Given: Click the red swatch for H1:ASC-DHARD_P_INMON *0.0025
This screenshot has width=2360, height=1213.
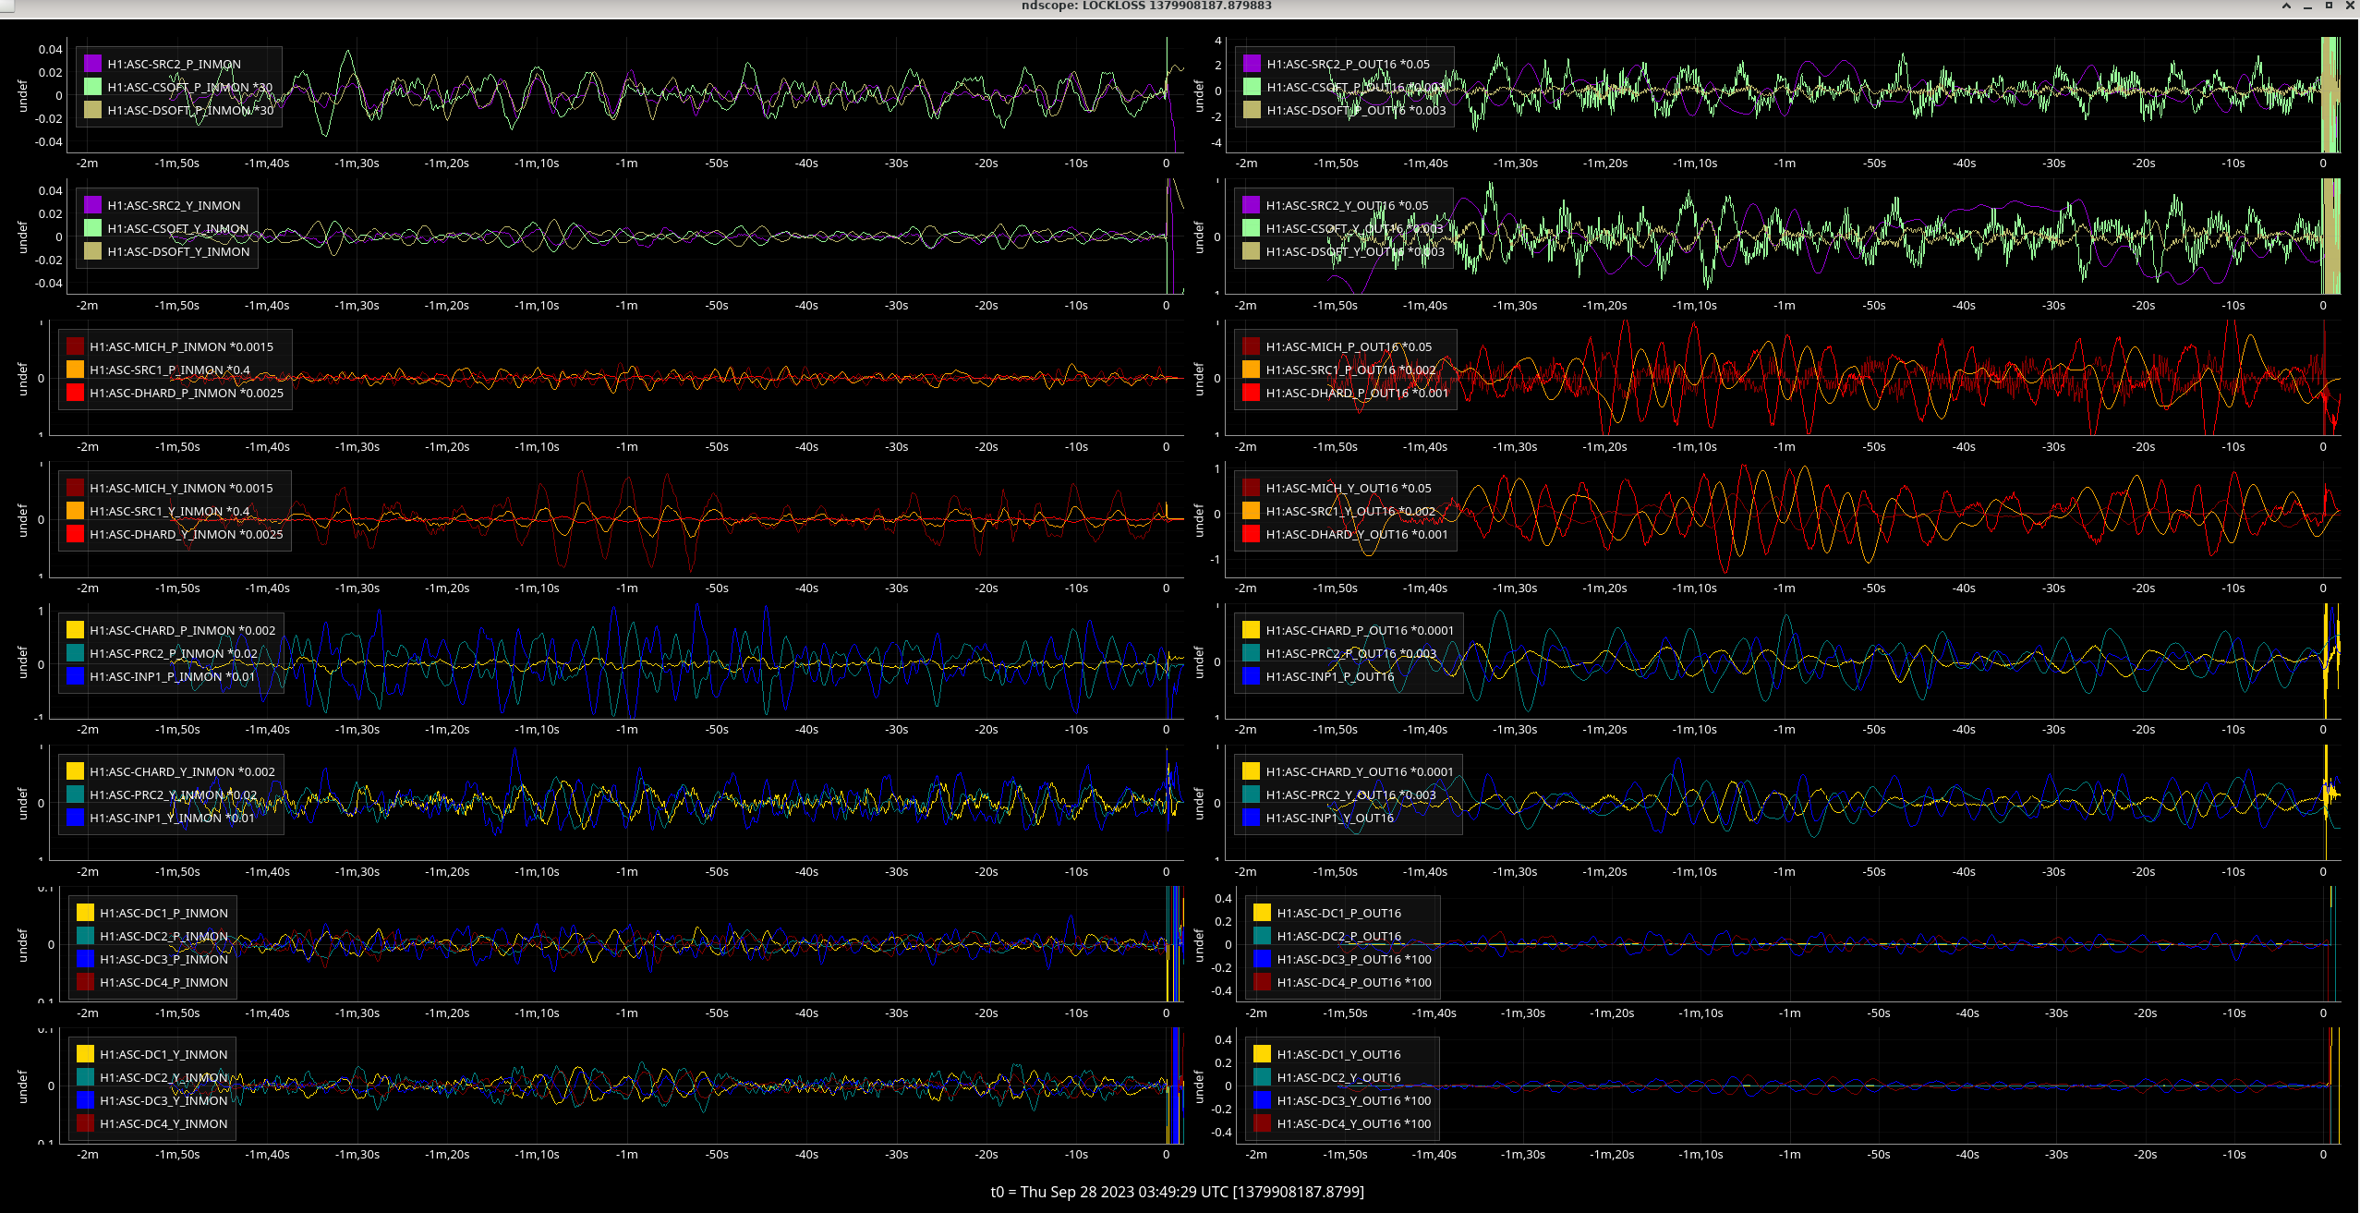Looking at the screenshot, I should tap(75, 393).
